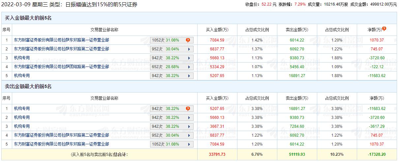
Task: Select the 卖出金额最大的前5名 section header
Action: pyautogui.click(x=28, y=87)
